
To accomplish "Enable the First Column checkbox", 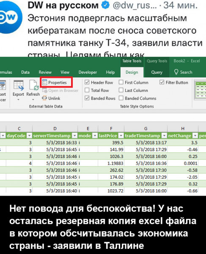I will (121, 82).
